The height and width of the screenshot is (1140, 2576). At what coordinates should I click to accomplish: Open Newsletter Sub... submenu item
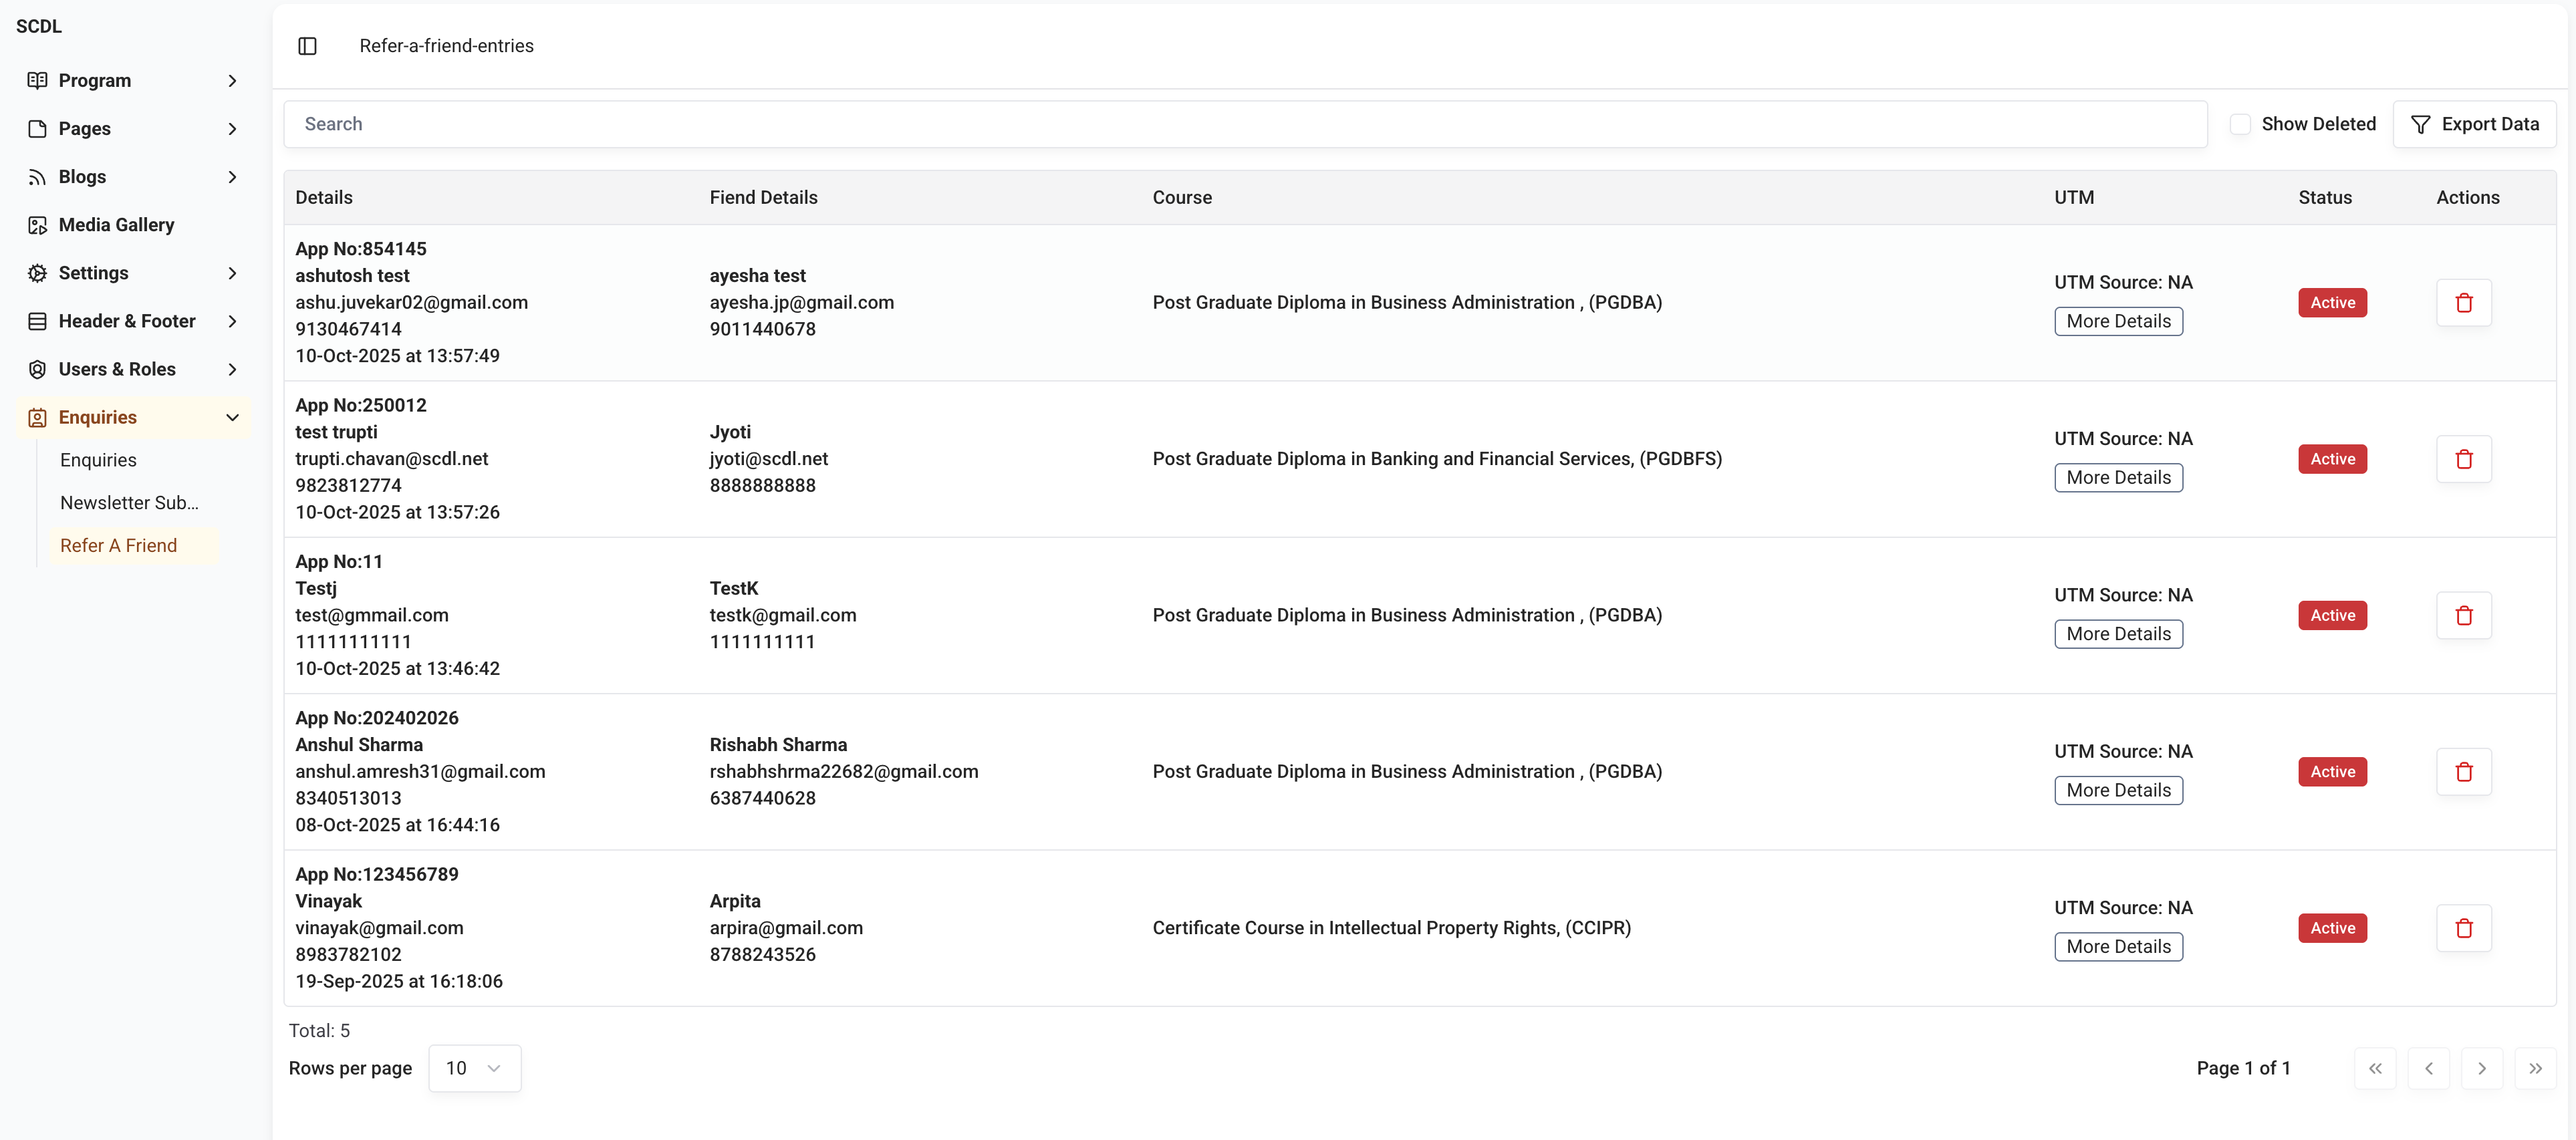point(129,503)
